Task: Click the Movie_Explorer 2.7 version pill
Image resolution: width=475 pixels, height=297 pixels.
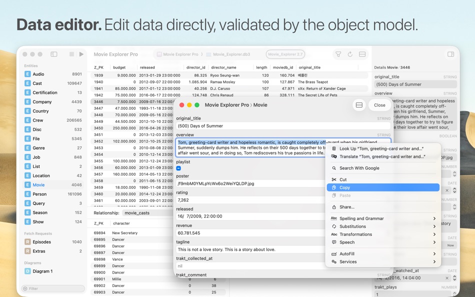Action: 285,54
